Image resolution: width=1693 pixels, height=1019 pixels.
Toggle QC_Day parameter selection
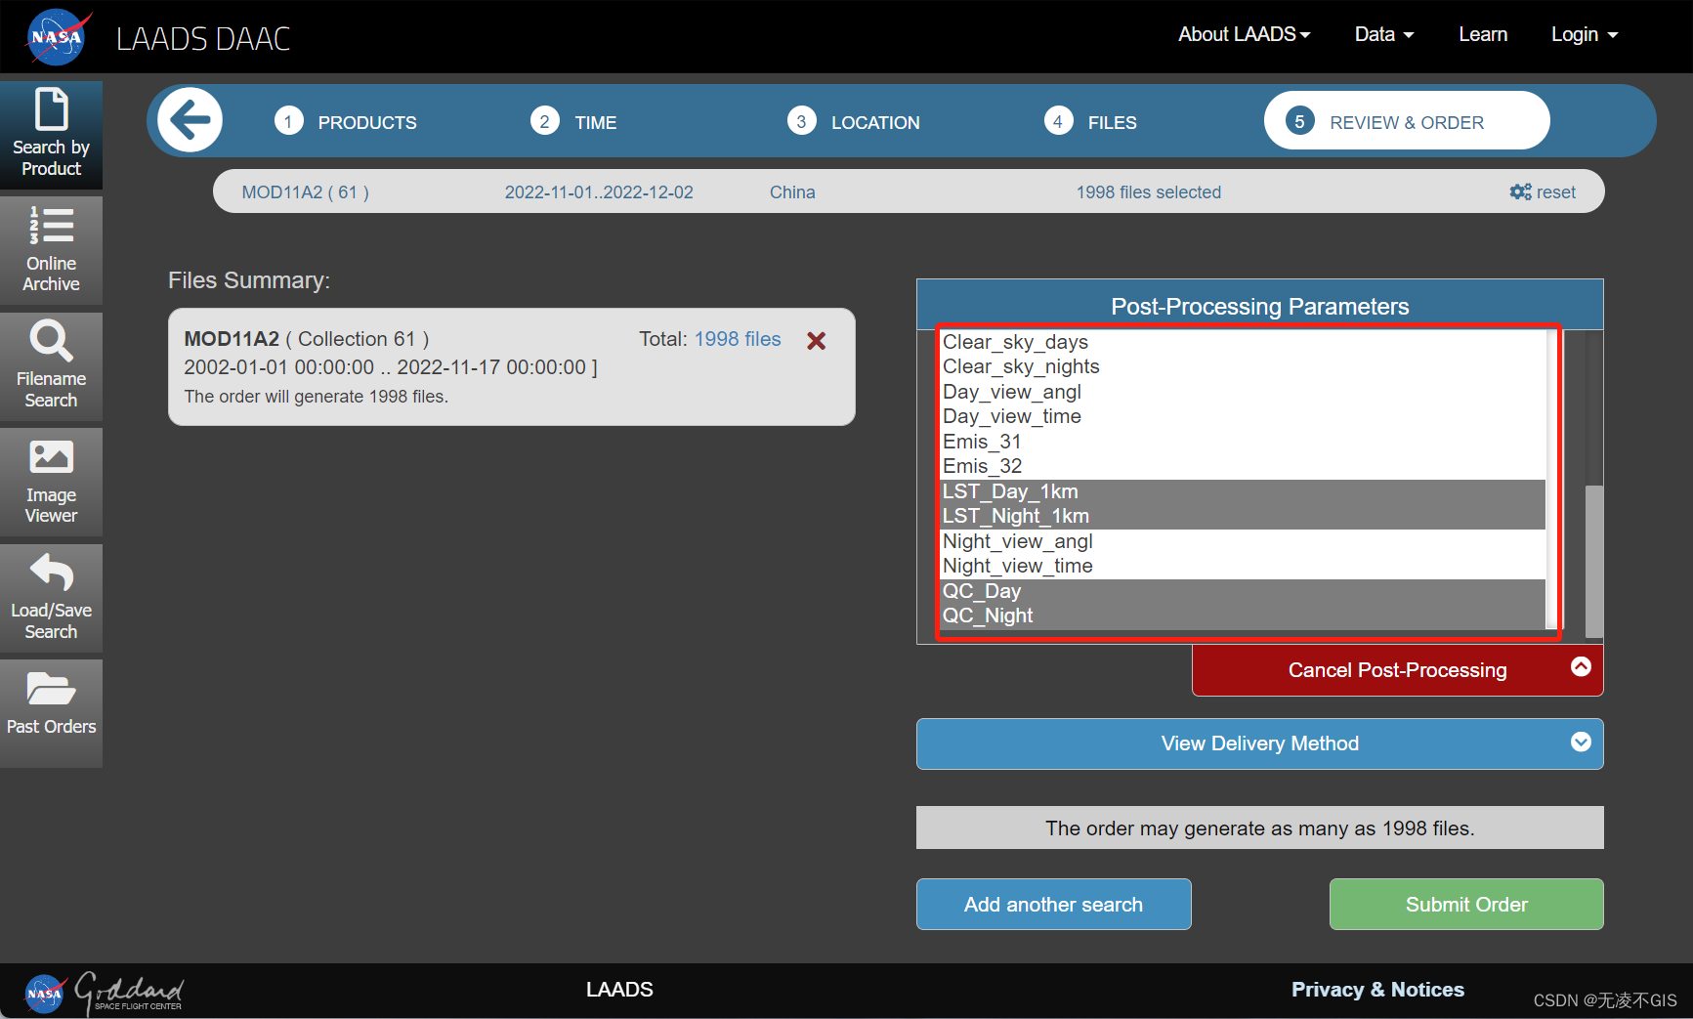point(1243,591)
